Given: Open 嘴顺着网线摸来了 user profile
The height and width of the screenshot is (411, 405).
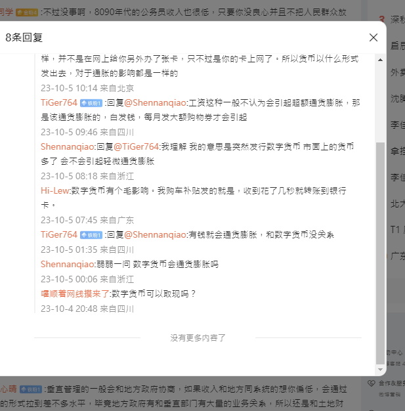Looking at the screenshot, I should click(75, 294).
